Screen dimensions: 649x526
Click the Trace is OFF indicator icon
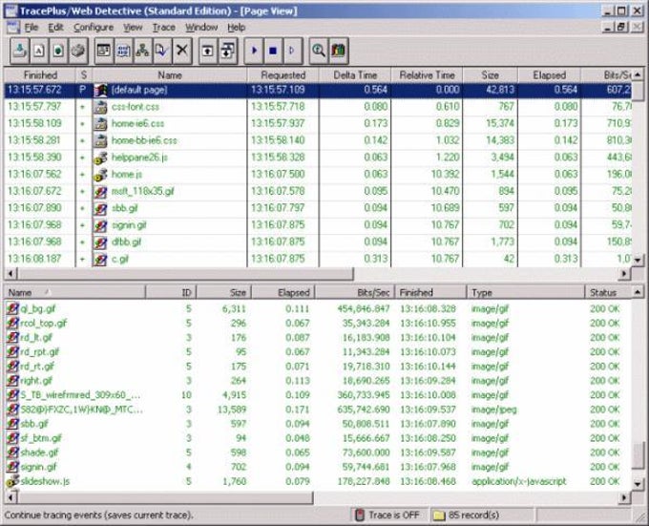click(360, 515)
